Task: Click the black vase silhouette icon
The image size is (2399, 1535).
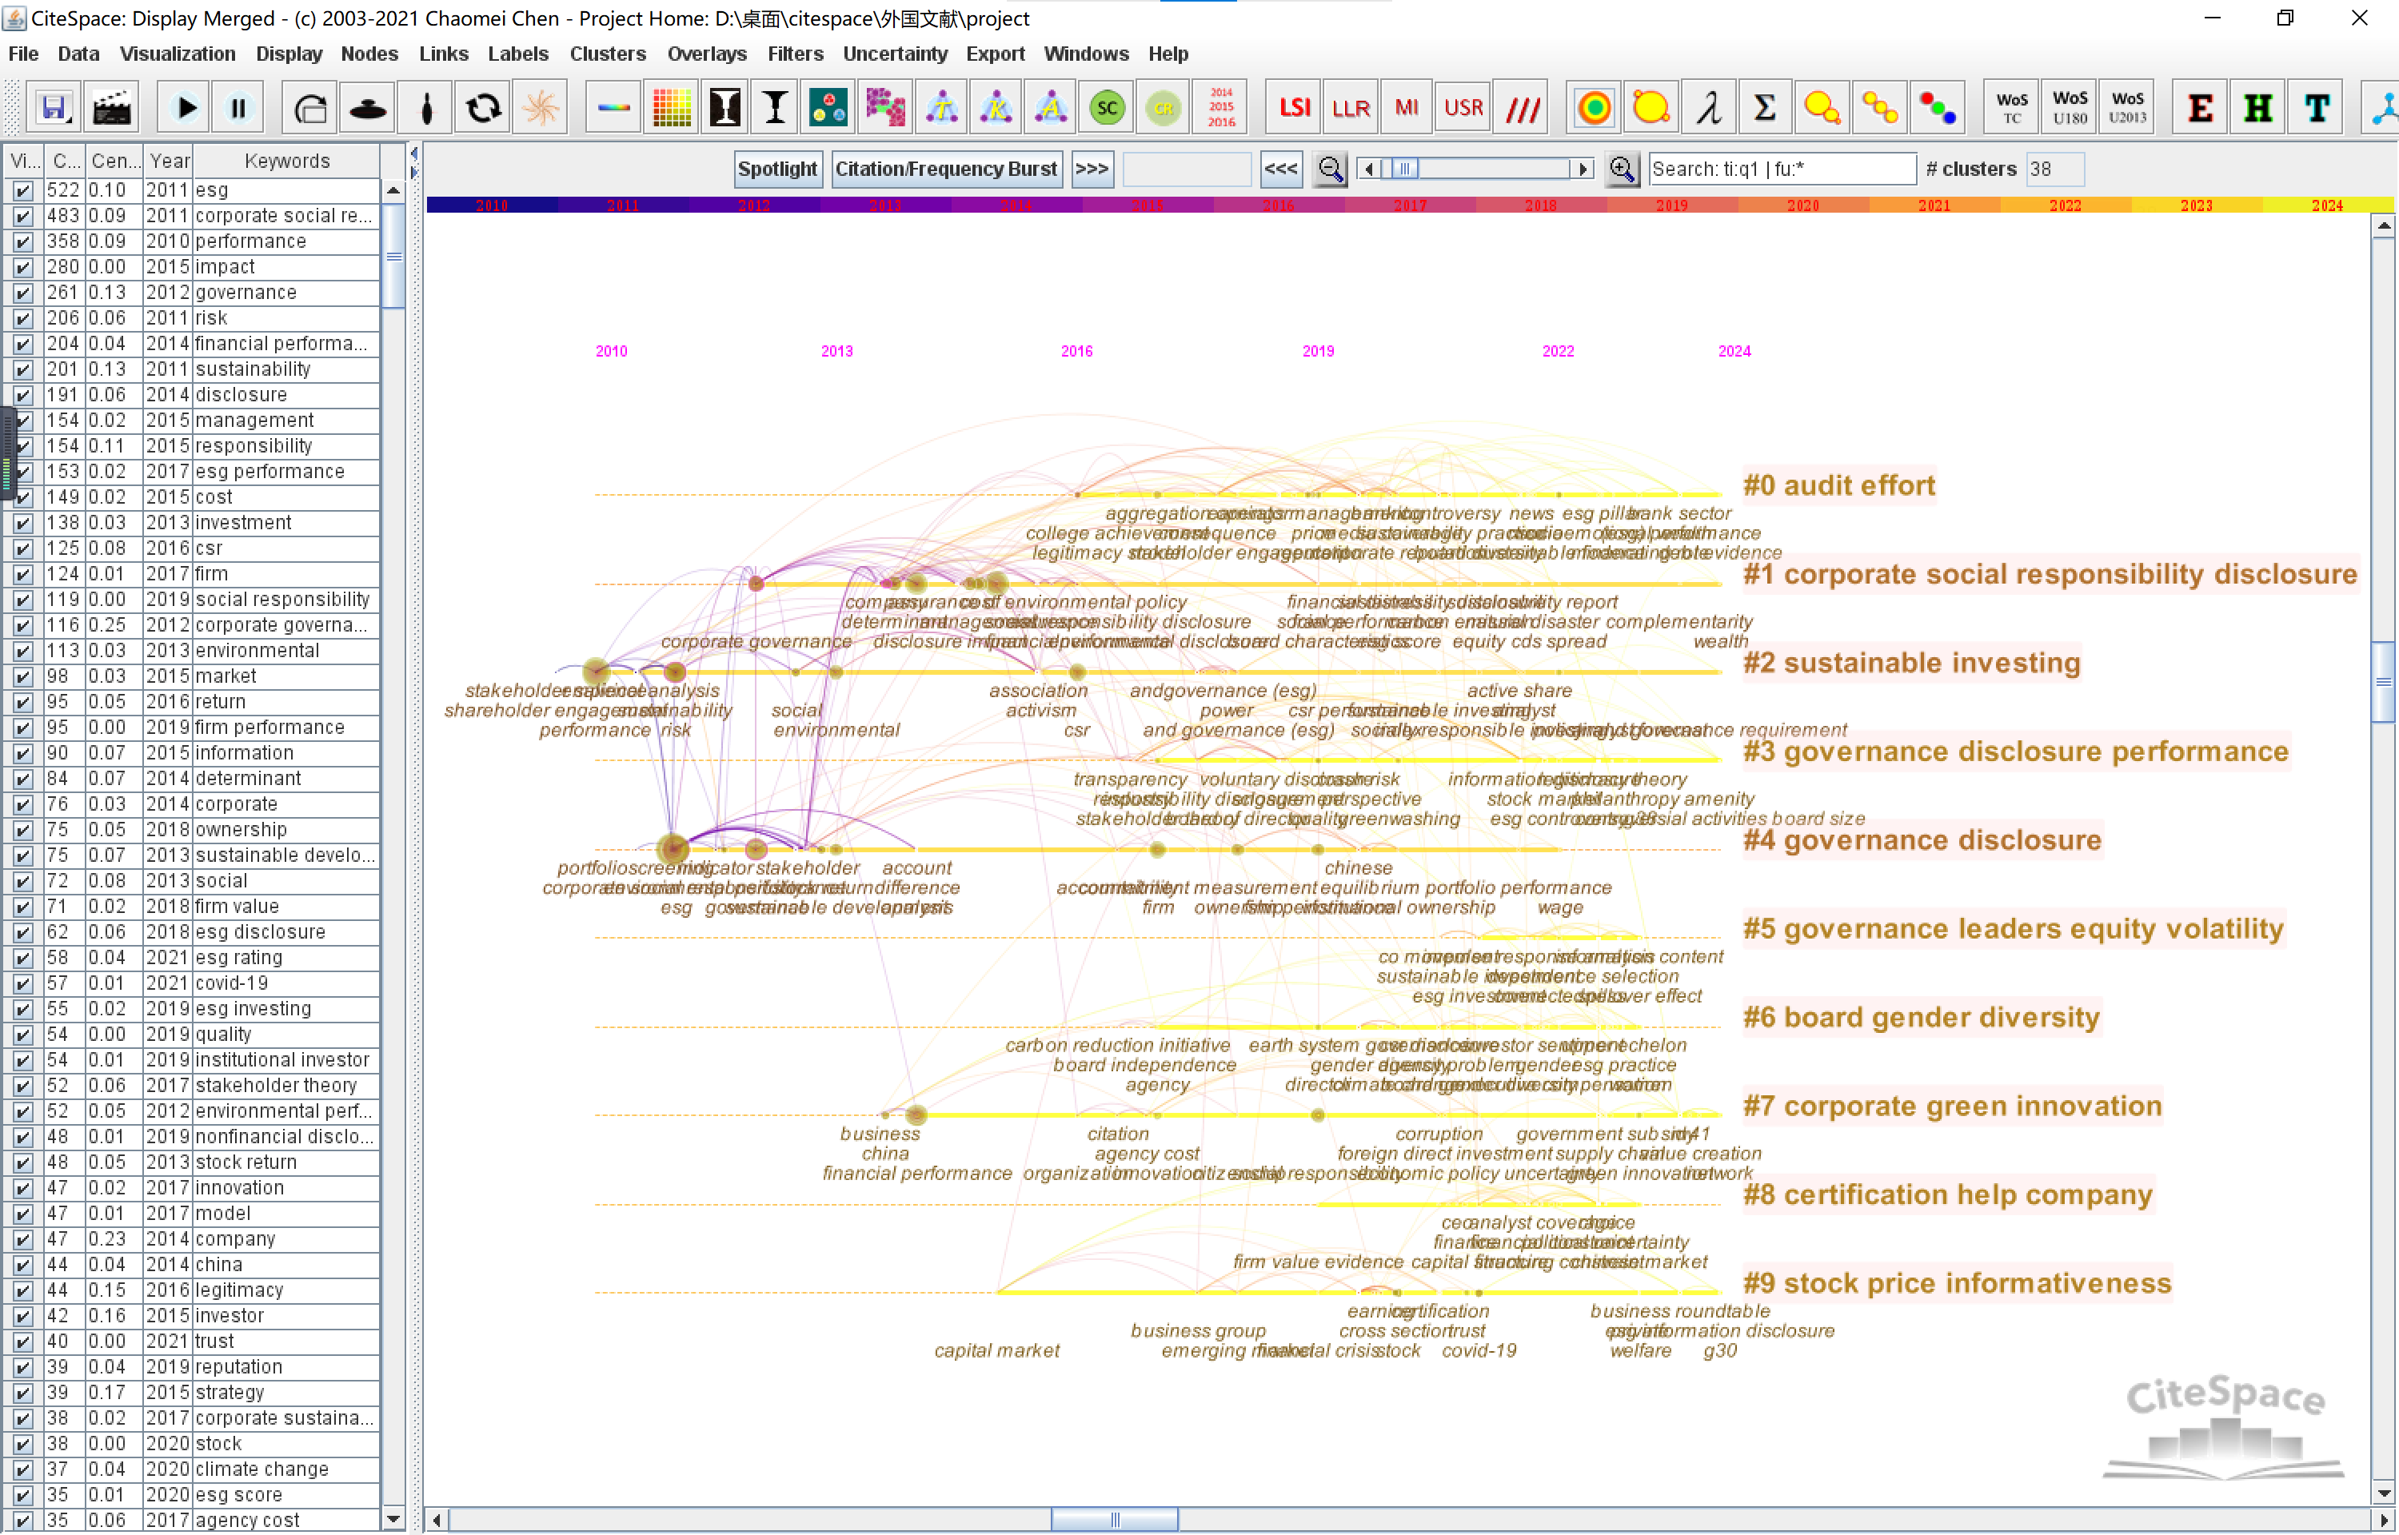Action: coord(724,108)
